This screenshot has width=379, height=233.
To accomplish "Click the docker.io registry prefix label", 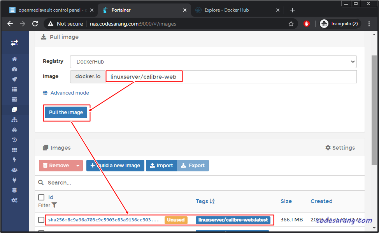I will pos(88,77).
